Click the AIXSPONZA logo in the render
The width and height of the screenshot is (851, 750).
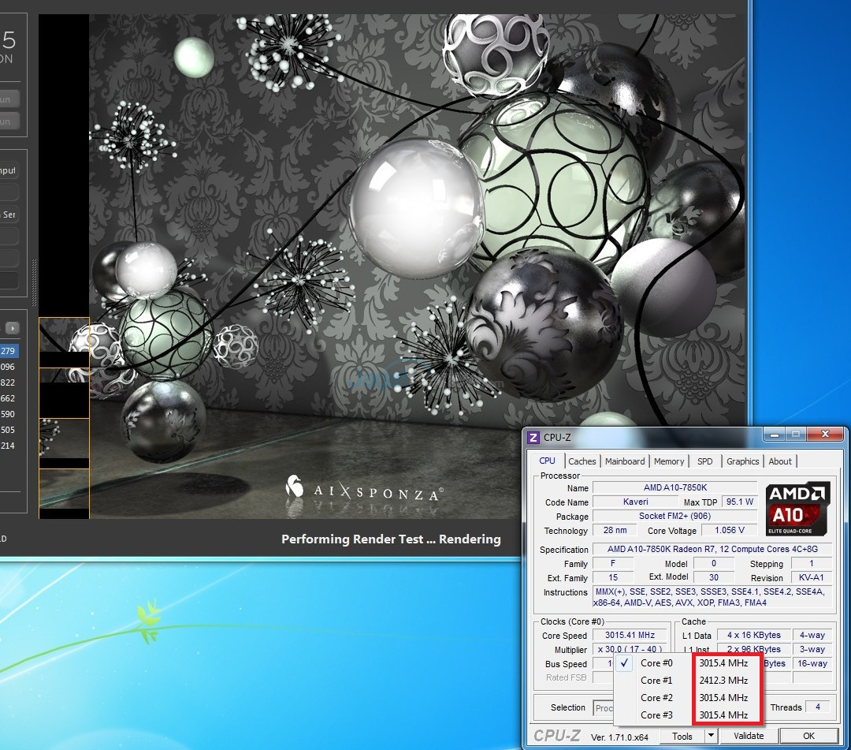(363, 491)
